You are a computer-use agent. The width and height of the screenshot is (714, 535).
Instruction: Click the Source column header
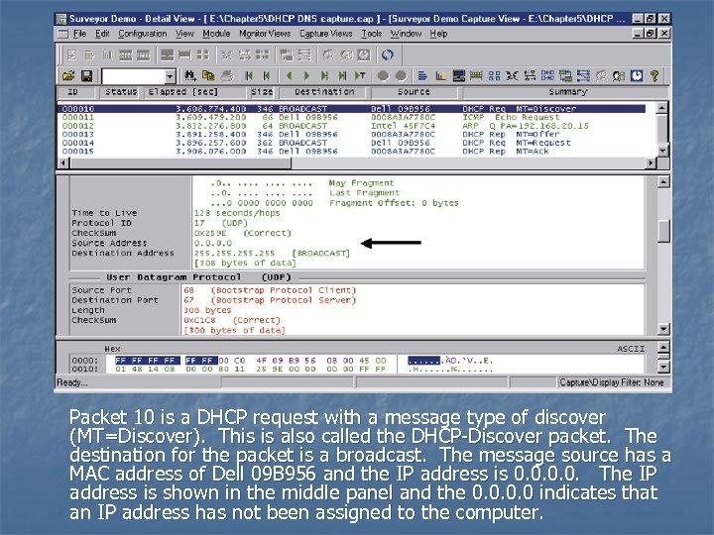414,92
